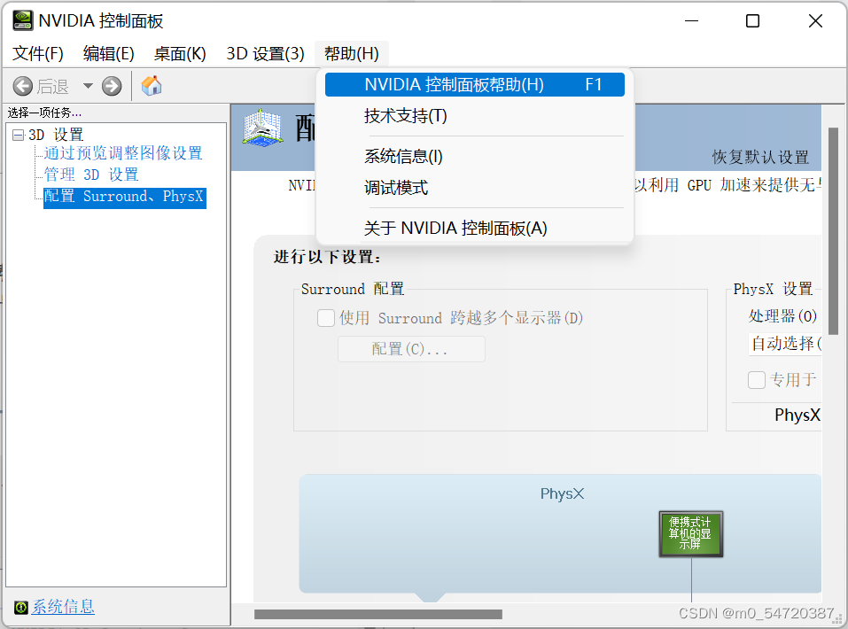848x629 pixels.
Task: Choose 技术支持(T) from Help menu
Action: (x=475, y=116)
